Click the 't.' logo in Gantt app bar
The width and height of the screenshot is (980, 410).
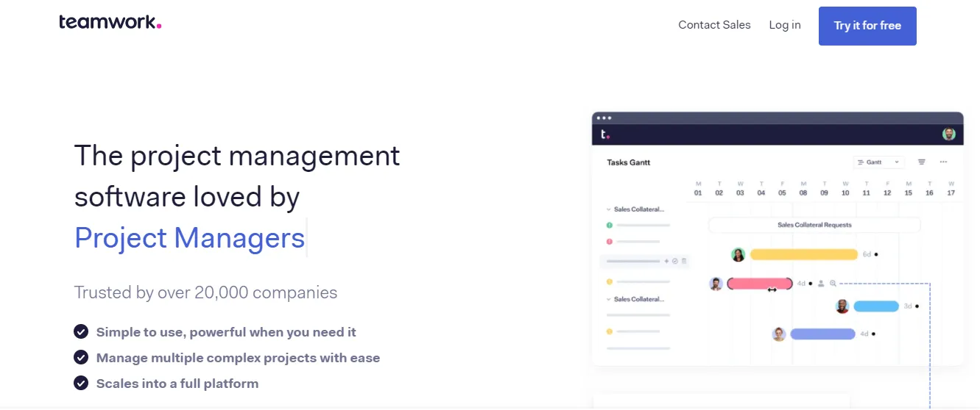tap(605, 134)
